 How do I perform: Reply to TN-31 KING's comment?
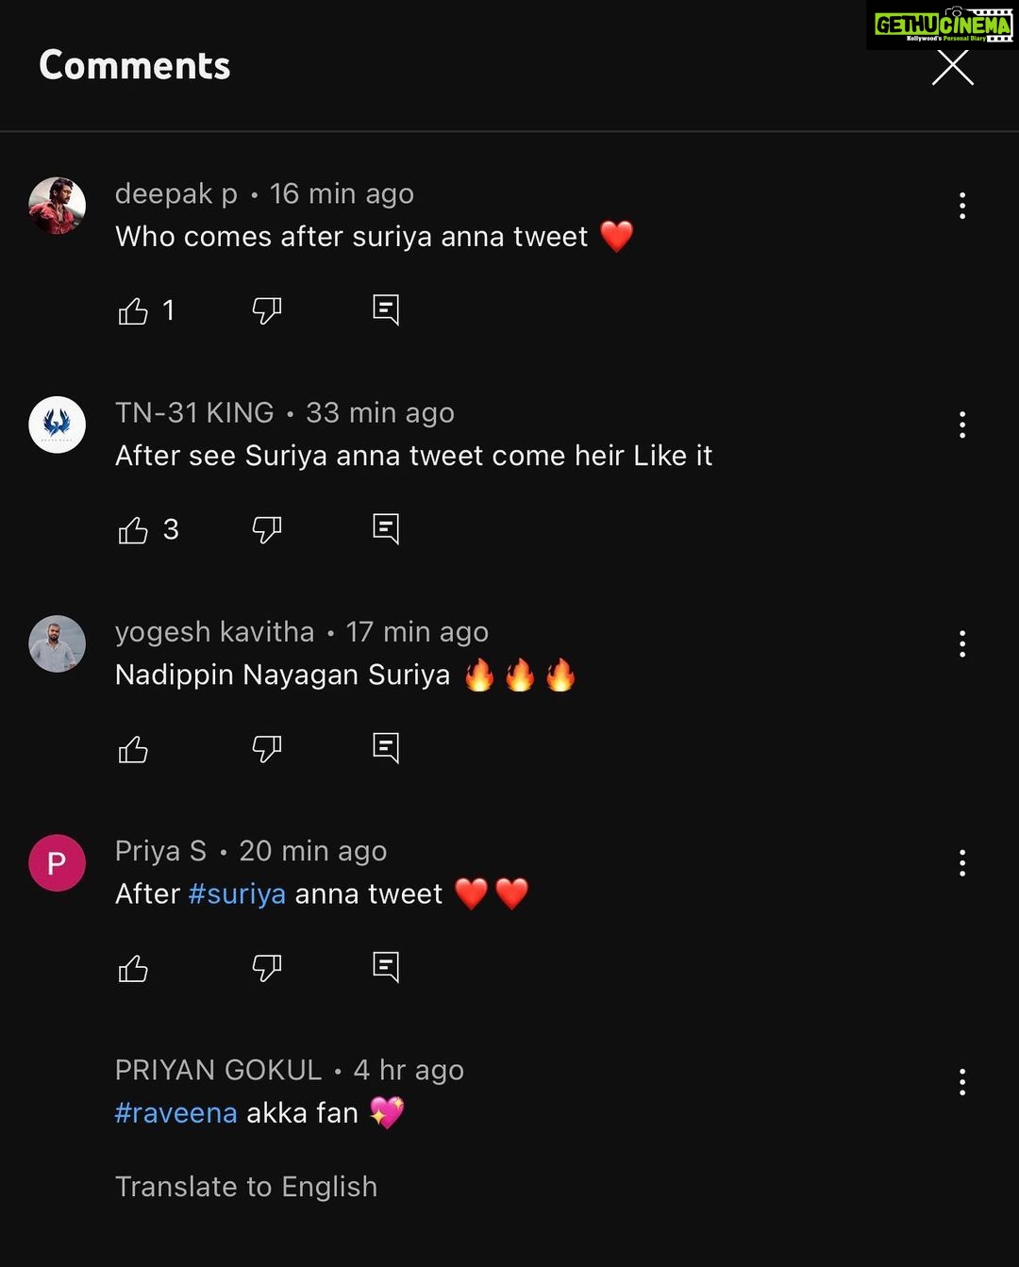pos(386,528)
